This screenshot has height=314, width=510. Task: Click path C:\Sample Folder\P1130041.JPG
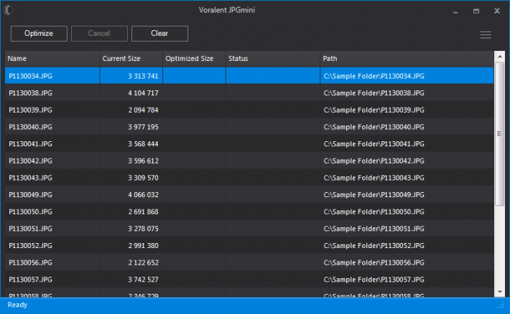[x=374, y=144]
